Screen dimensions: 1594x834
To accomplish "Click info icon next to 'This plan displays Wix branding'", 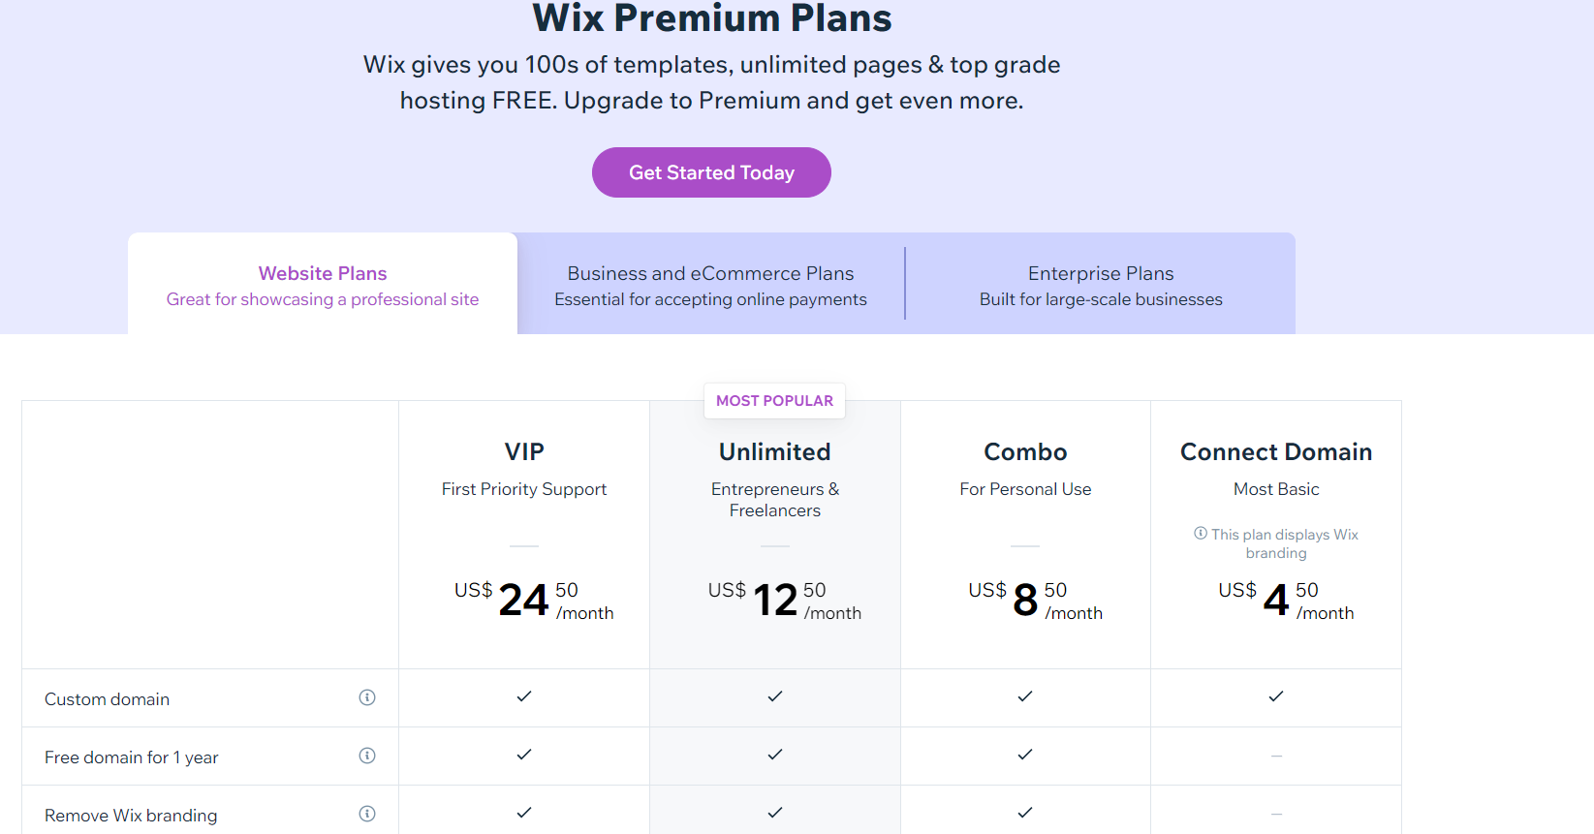I will (1201, 533).
